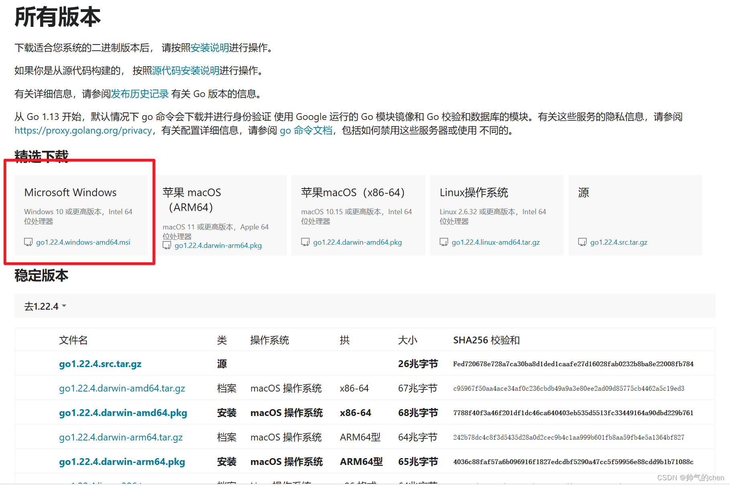
Task: Select the 苹果macOS (x86-64) card title
Action: point(353,193)
